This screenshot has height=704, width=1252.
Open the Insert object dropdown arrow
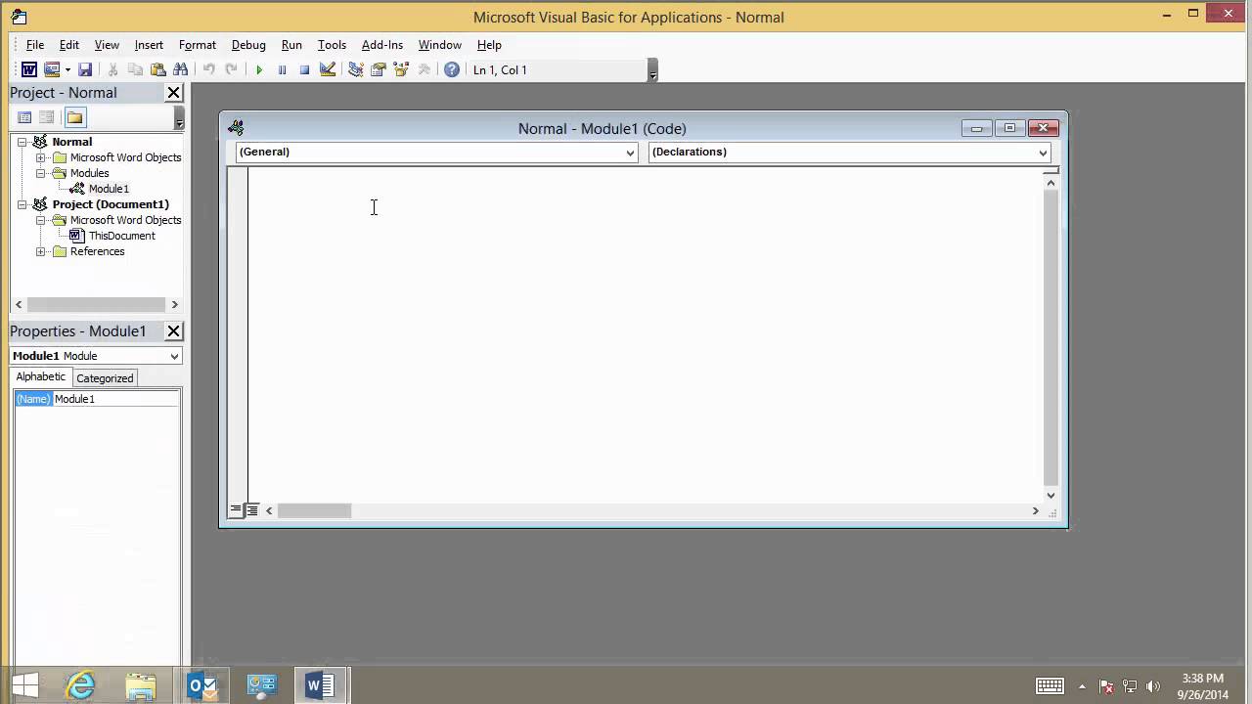tap(67, 69)
